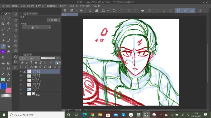Toggle Lock Layer padlock icon
The image size is (211, 118).
tap(36, 62)
